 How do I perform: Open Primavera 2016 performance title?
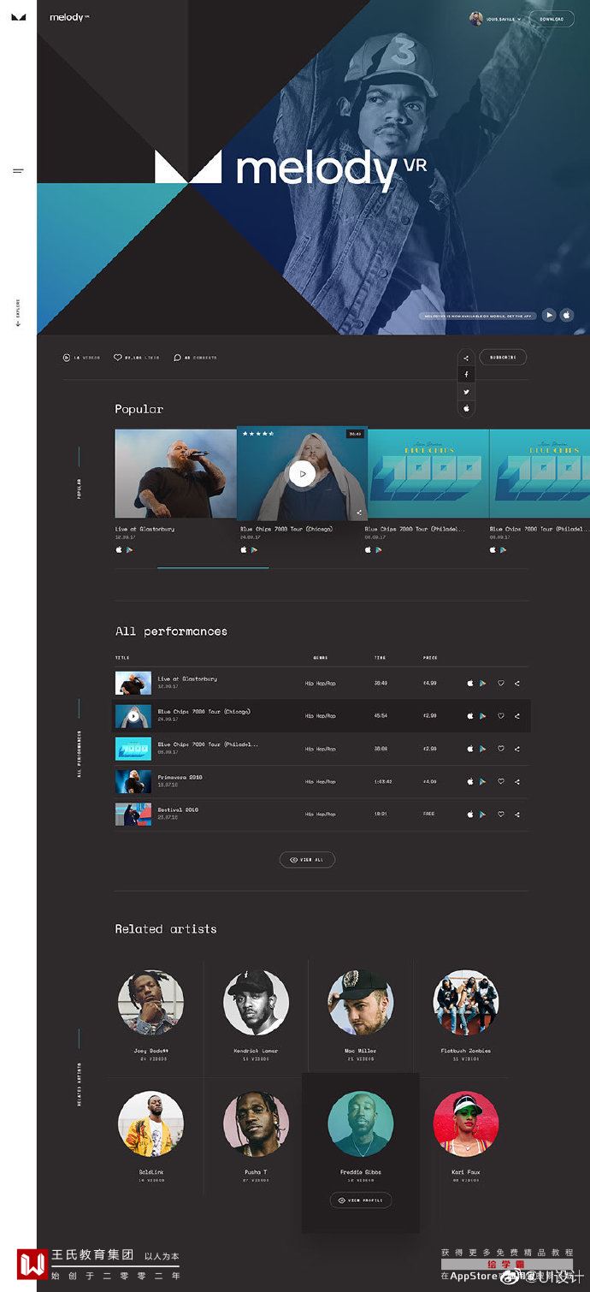[180, 777]
